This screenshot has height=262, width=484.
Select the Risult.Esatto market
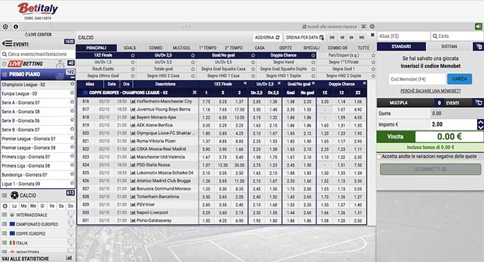[x=103, y=69]
